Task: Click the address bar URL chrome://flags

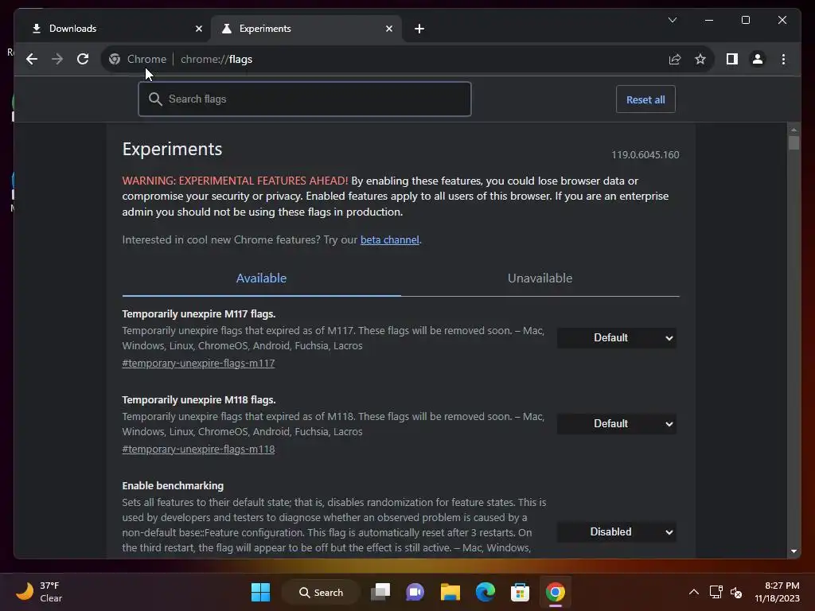Action: pos(216,59)
